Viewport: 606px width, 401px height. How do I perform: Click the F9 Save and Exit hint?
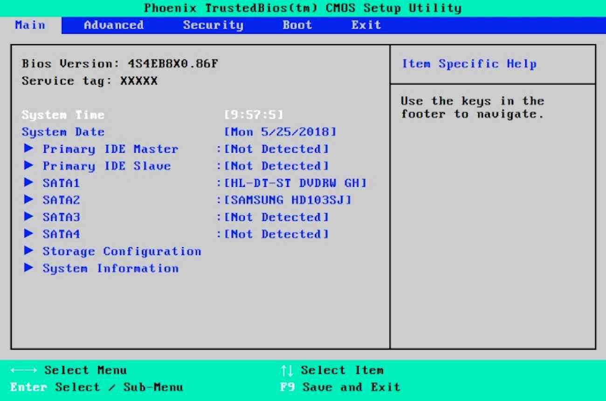[340, 387]
